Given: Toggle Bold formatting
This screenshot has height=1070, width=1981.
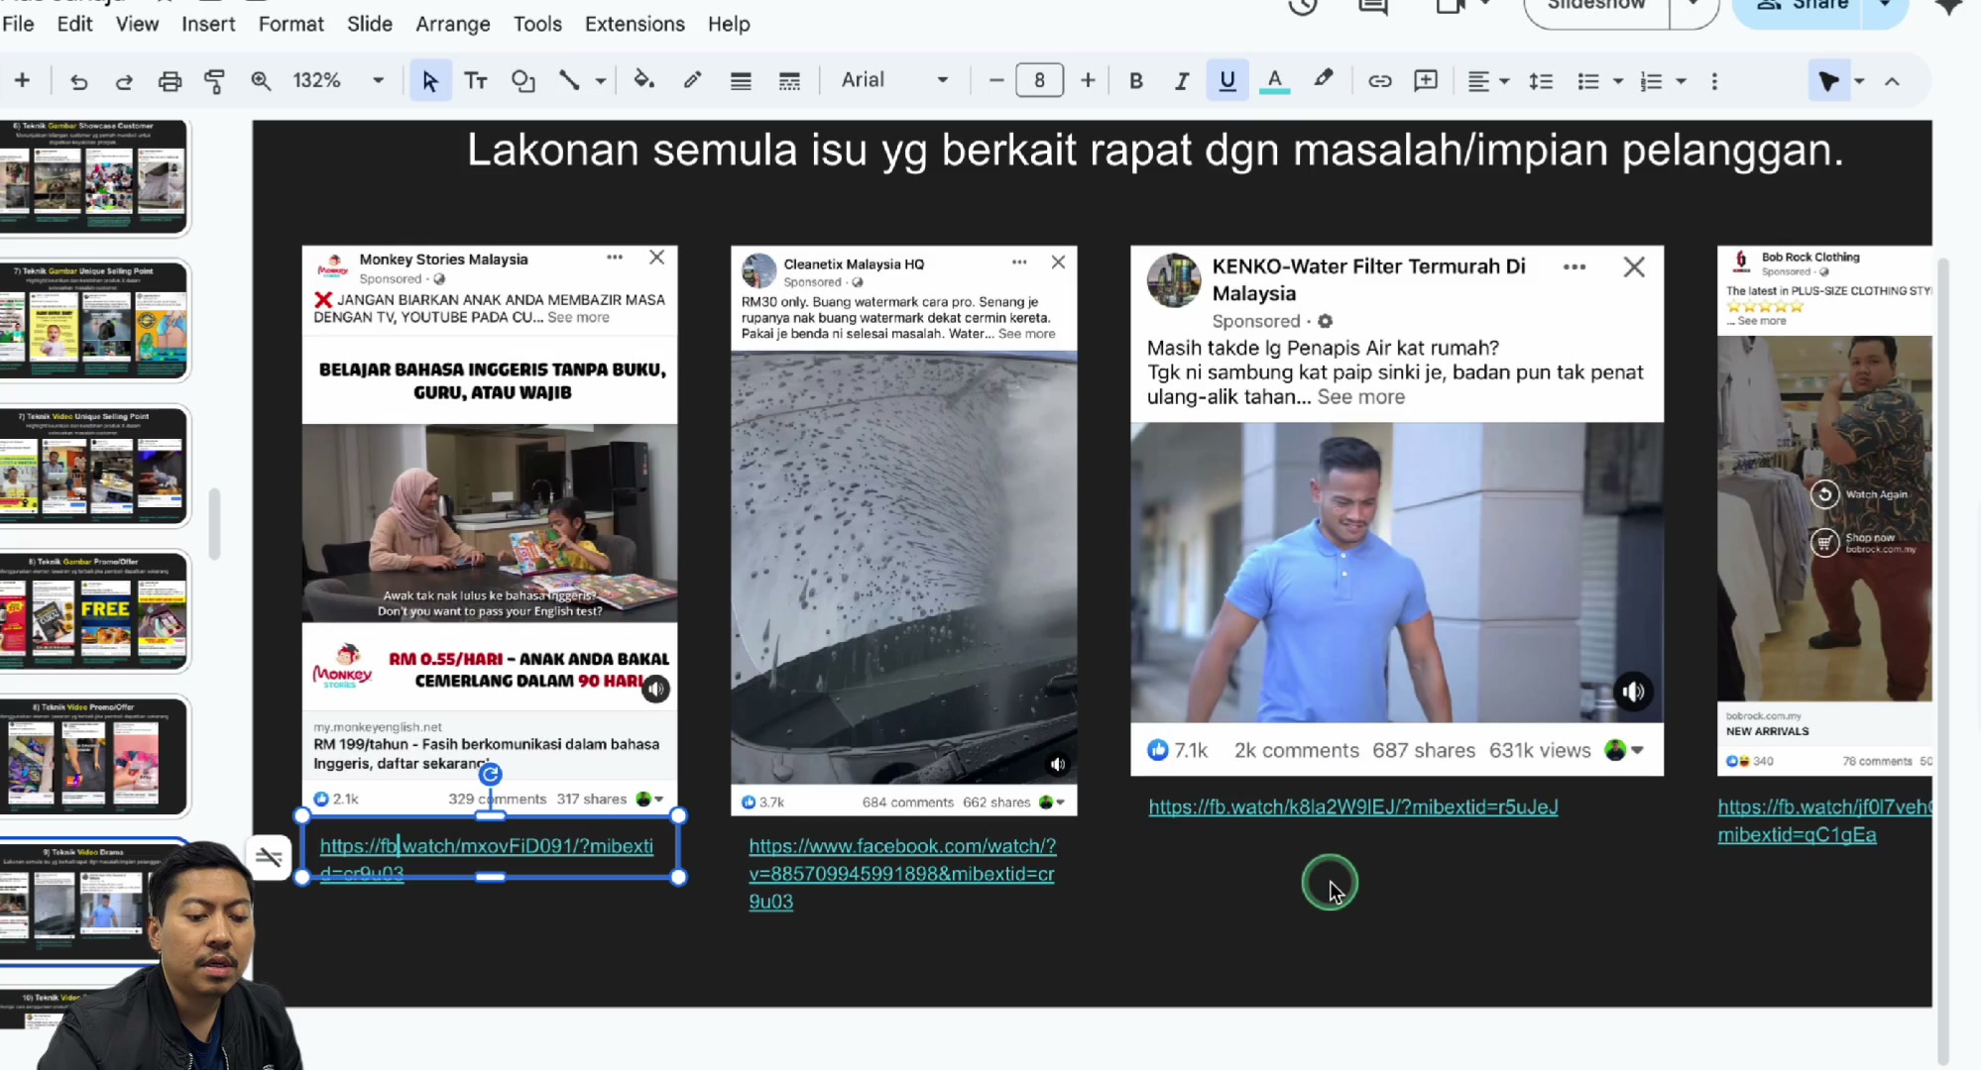Looking at the screenshot, I should [1136, 81].
